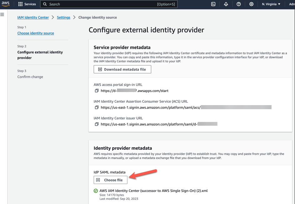This screenshot has width=295, height=204.
Task: Open the notifications bell icon
Action: (x=226, y=4)
